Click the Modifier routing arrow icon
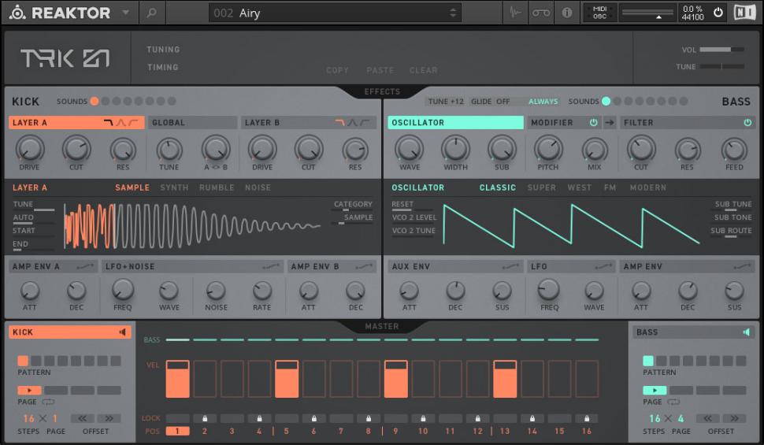This screenshot has height=445, width=764. pyautogui.click(x=609, y=123)
